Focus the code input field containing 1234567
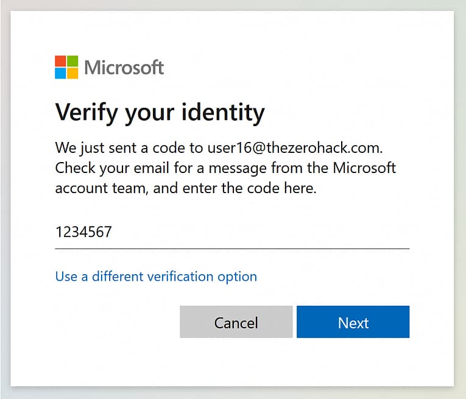 [x=232, y=232]
